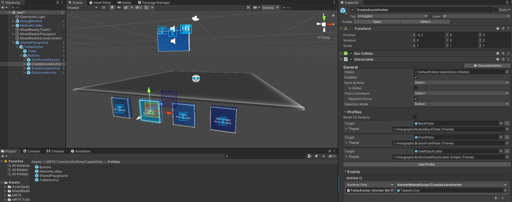Click the plus button in Hierarchy

click(x=3, y=8)
